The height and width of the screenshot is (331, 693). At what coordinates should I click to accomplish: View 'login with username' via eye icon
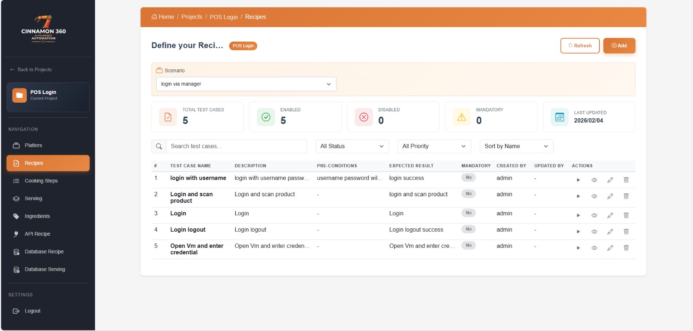click(x=594, y=180)
